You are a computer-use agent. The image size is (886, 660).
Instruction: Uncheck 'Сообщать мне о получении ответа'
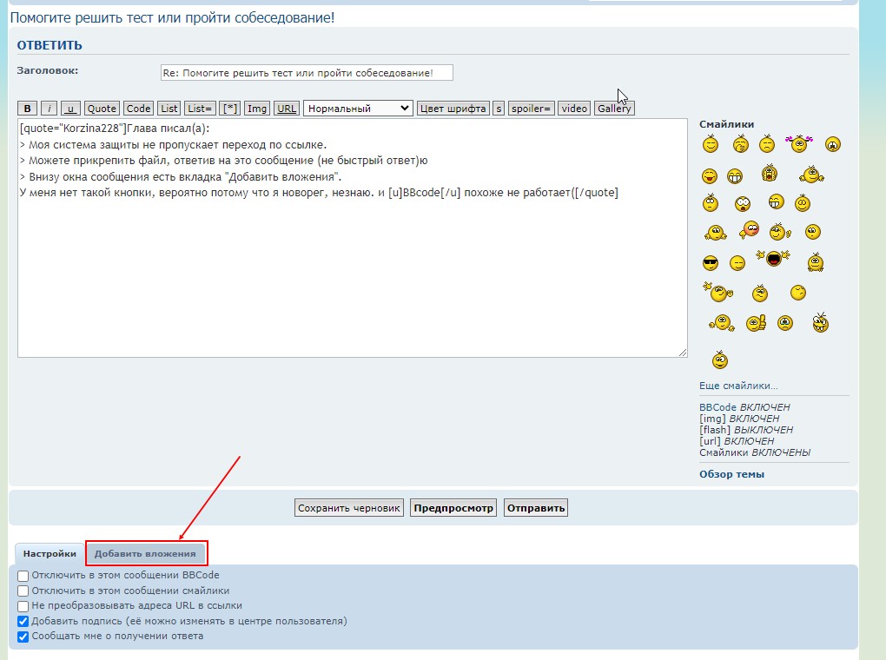coord(23,637)
